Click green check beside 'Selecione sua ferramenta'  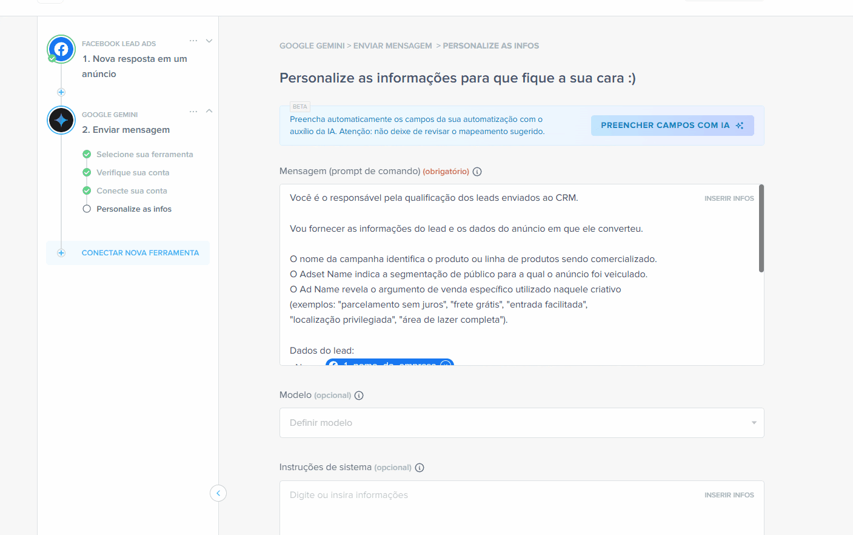87,154
